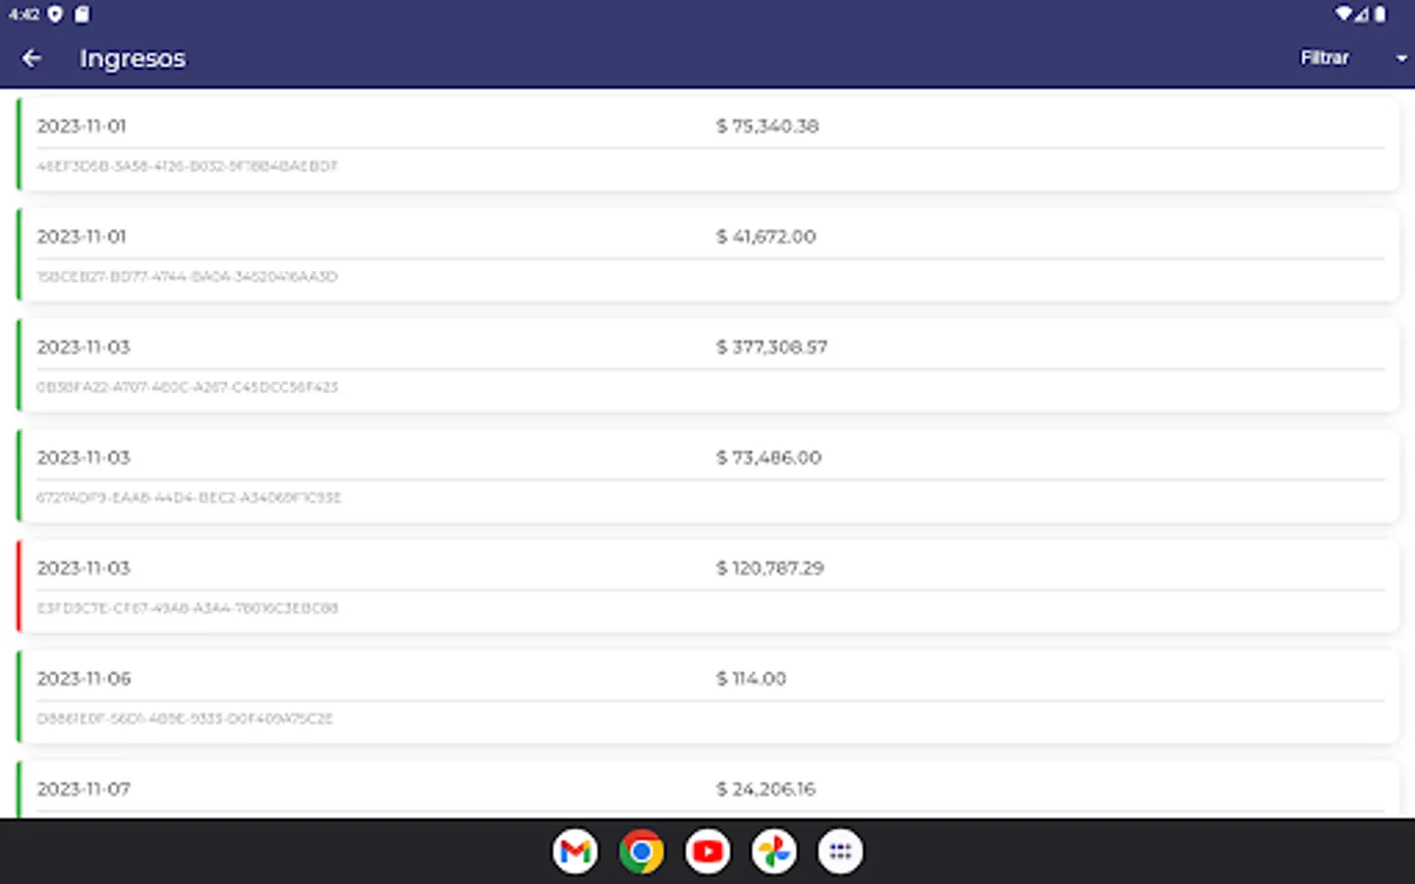This screenshot has height=884, width=1415.
Task: Select the Ingresos title in the app bar
Action: click(x=132, y=58)
